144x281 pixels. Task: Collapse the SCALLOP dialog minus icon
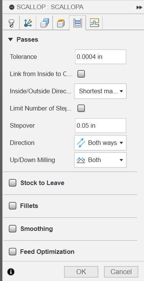pos(11,7)
